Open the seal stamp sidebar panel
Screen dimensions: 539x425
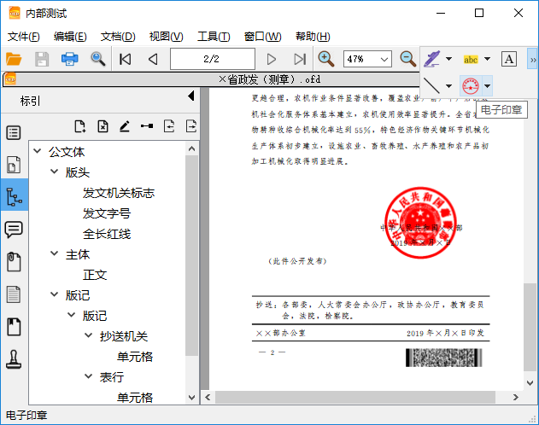(14, 358)
